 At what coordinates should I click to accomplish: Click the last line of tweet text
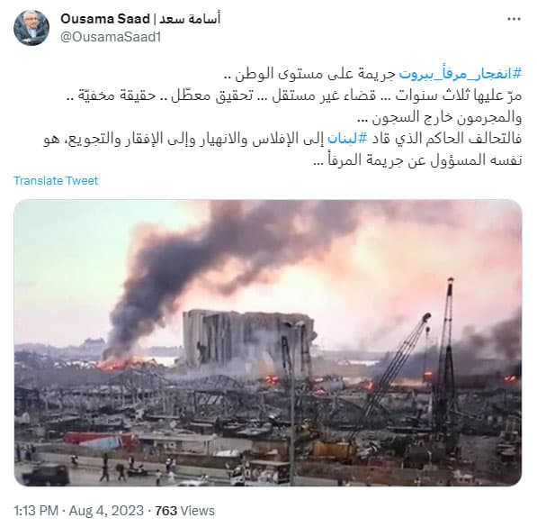[417, 160]
